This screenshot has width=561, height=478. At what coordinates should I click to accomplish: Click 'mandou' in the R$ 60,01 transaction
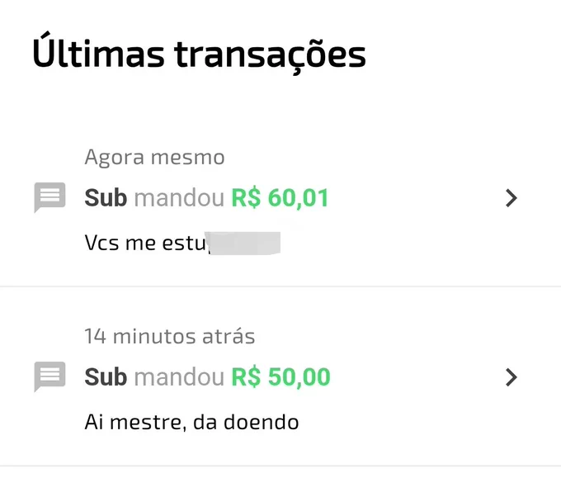(x=179, y=197)
